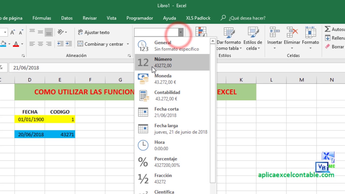
Task: Apply the red font color
Action: click(x=16, y=44)
